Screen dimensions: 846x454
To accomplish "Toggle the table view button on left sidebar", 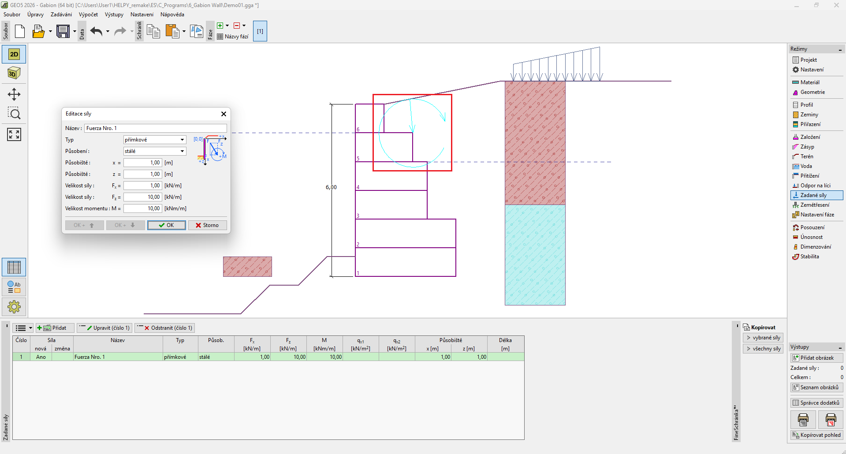I will pyautogui.click(x=14, y=268).
